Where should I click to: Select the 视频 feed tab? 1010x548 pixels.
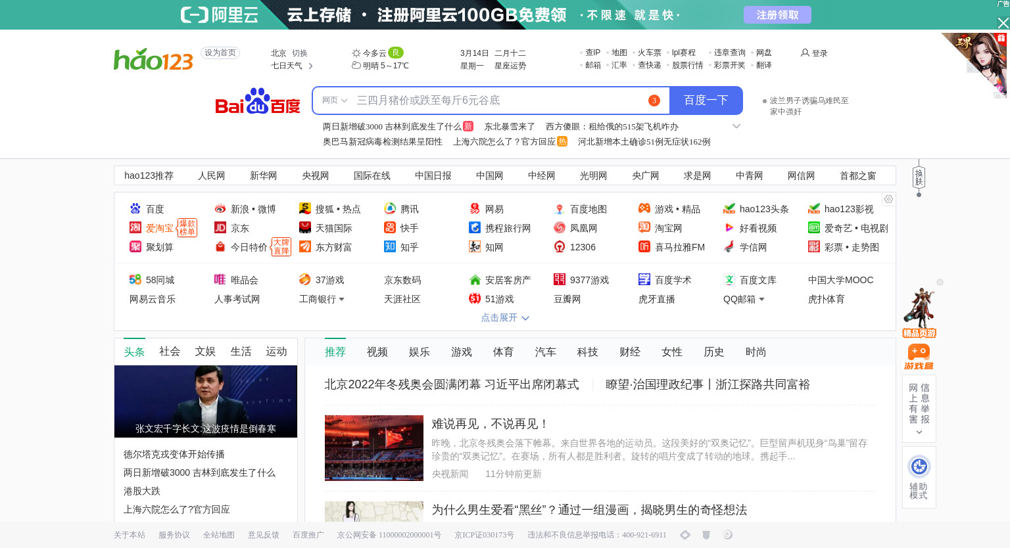(x=377, y=352)
